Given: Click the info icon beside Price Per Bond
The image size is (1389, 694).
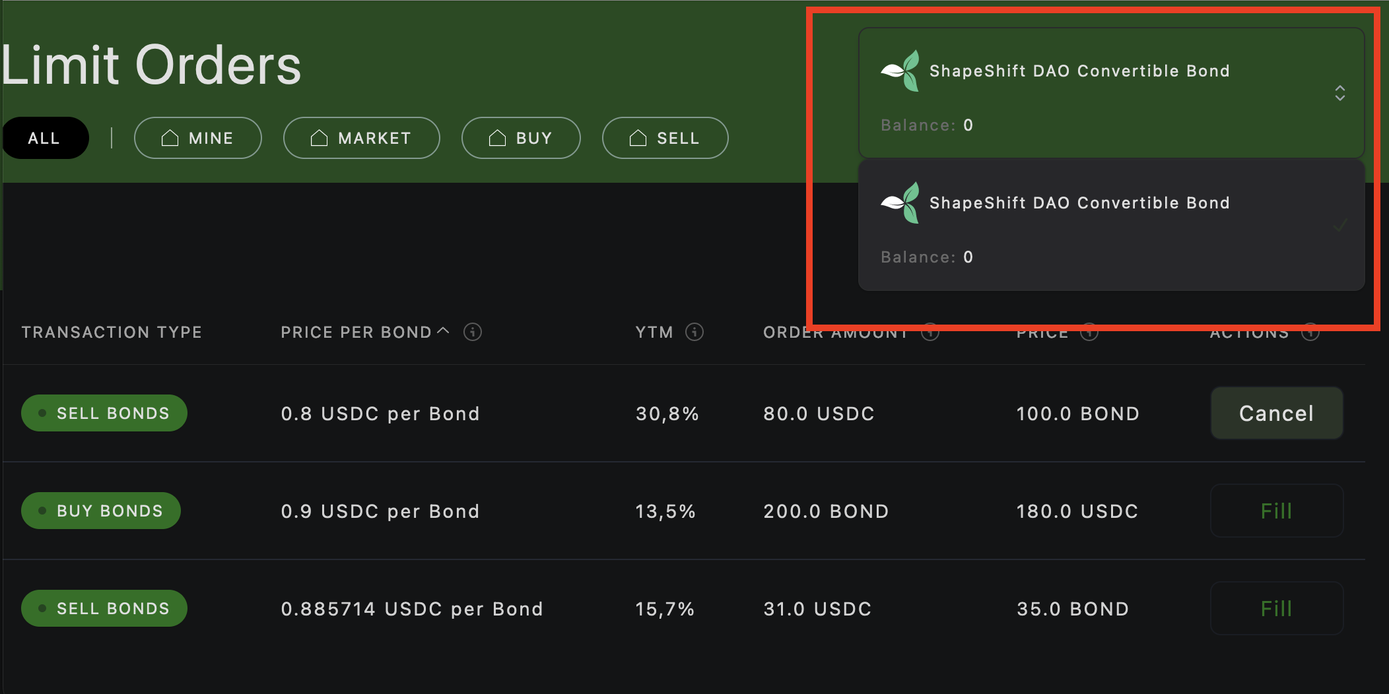Looking at the screenshot, I should pos(472,332).
